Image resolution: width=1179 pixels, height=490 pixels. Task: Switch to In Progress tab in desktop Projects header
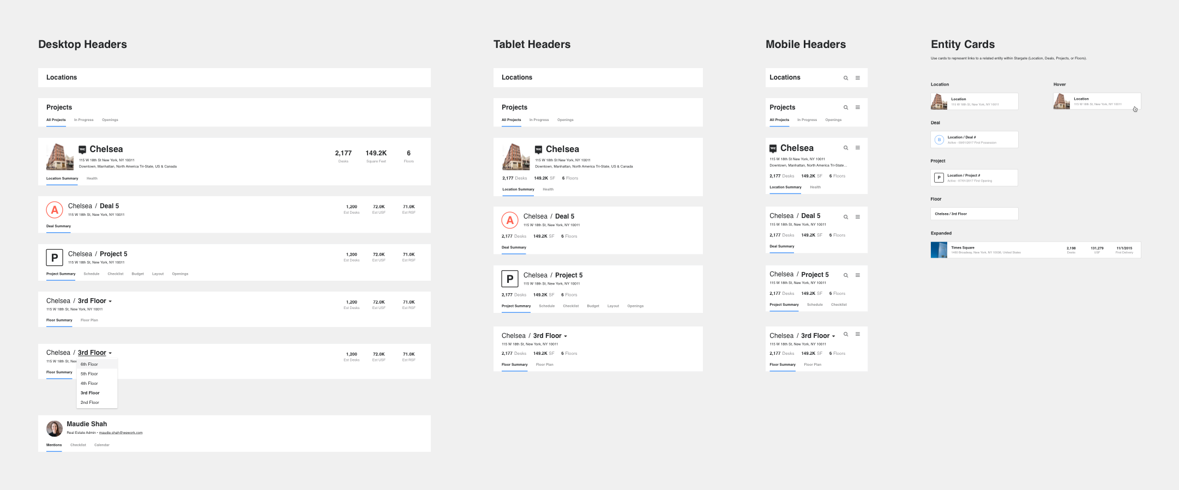pos(84,120)
